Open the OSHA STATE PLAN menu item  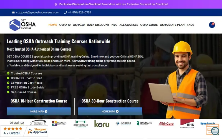tap(172, 25)
